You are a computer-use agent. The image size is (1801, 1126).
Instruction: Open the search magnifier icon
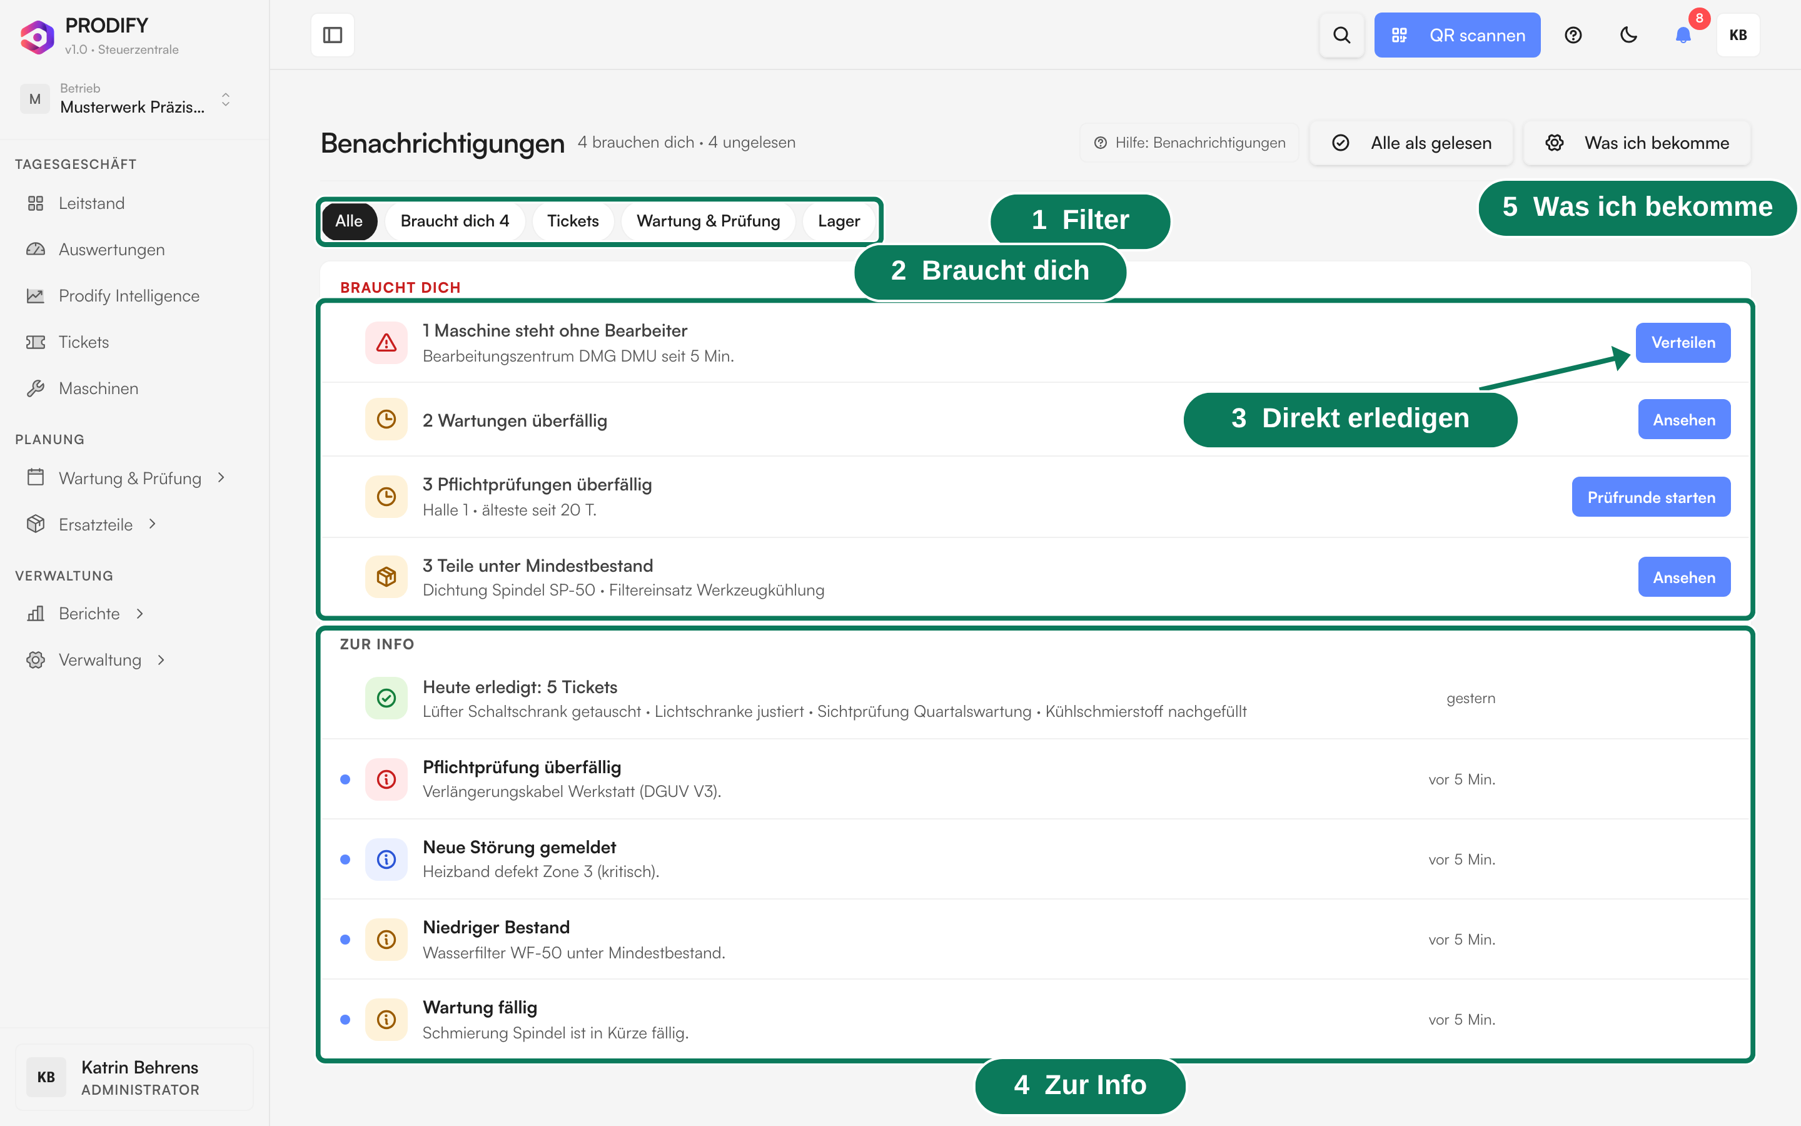(1341, 35)
